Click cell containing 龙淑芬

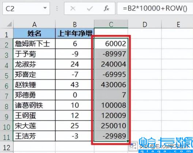point(34,64)
